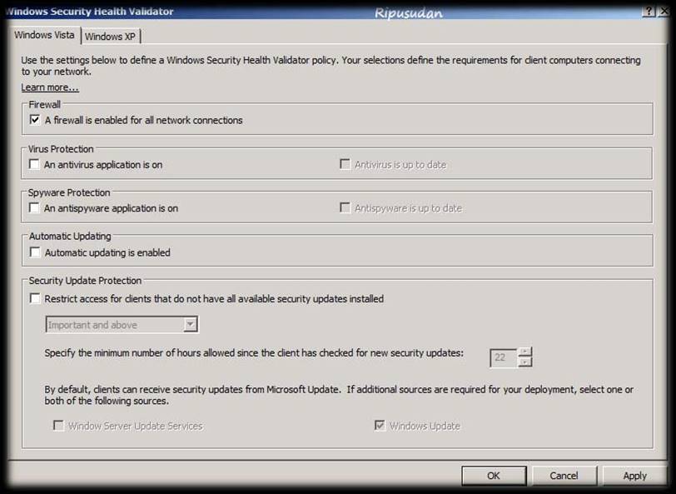The width and height of the screenshot is (676, 494).
Task: Click the help question mark icon
Action: (x=649, y=11)
